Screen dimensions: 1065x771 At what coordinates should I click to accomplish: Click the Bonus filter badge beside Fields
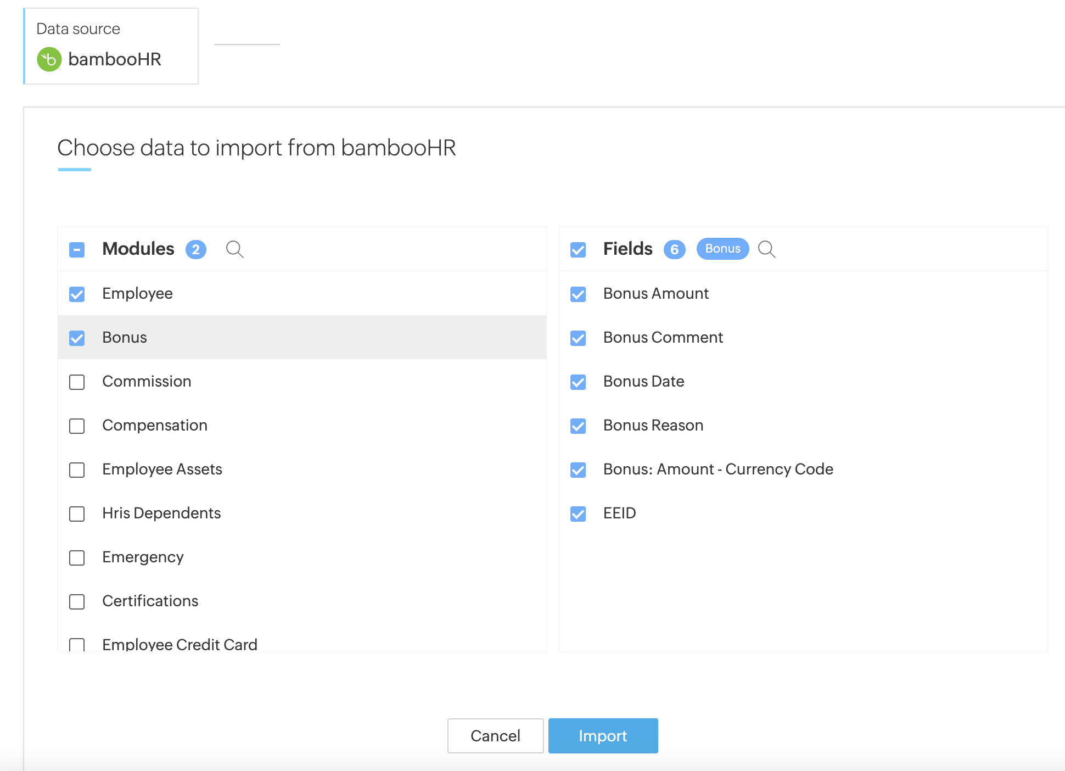[x=722, y=249]
